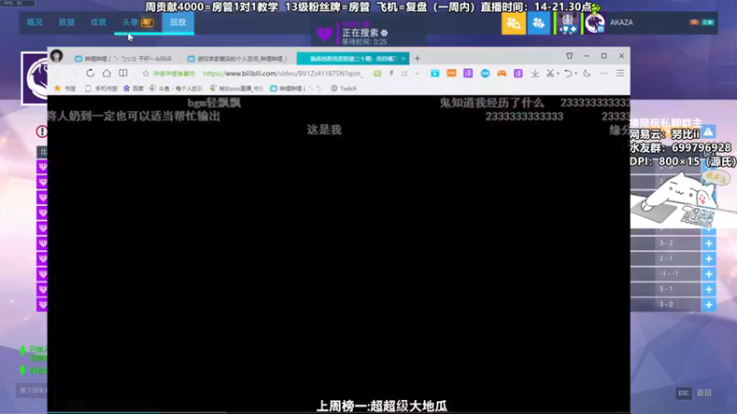
Task: Close the active teal browser tab
Action: [404, 59]
